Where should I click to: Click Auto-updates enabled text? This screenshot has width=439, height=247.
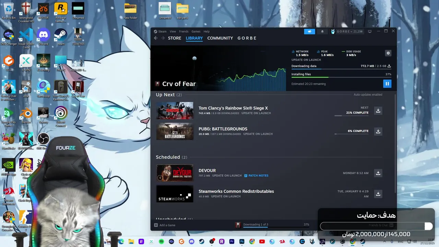(368, 95)
